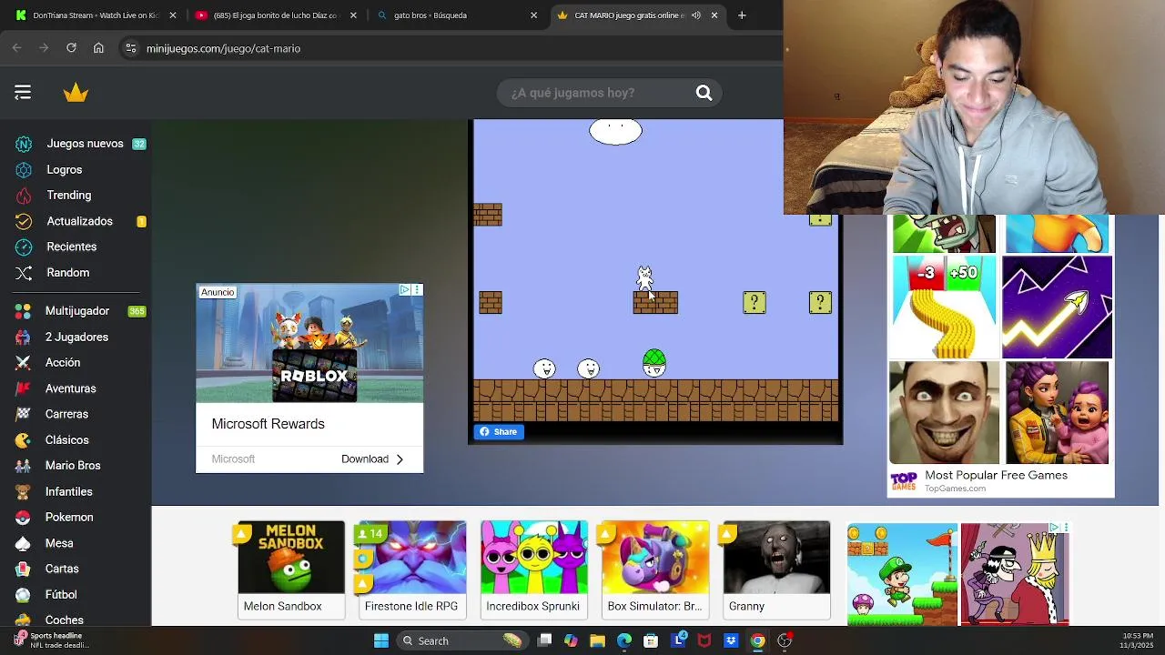
Task: Switch to the DonTriana Stream Kick tab
Action: point(96,15)
